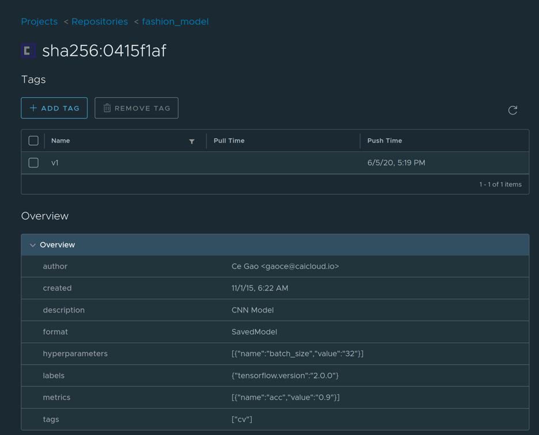The image size is (539, 435).
Task: Toggle the select-all tags checkbox
Action: tap(33, 140)
